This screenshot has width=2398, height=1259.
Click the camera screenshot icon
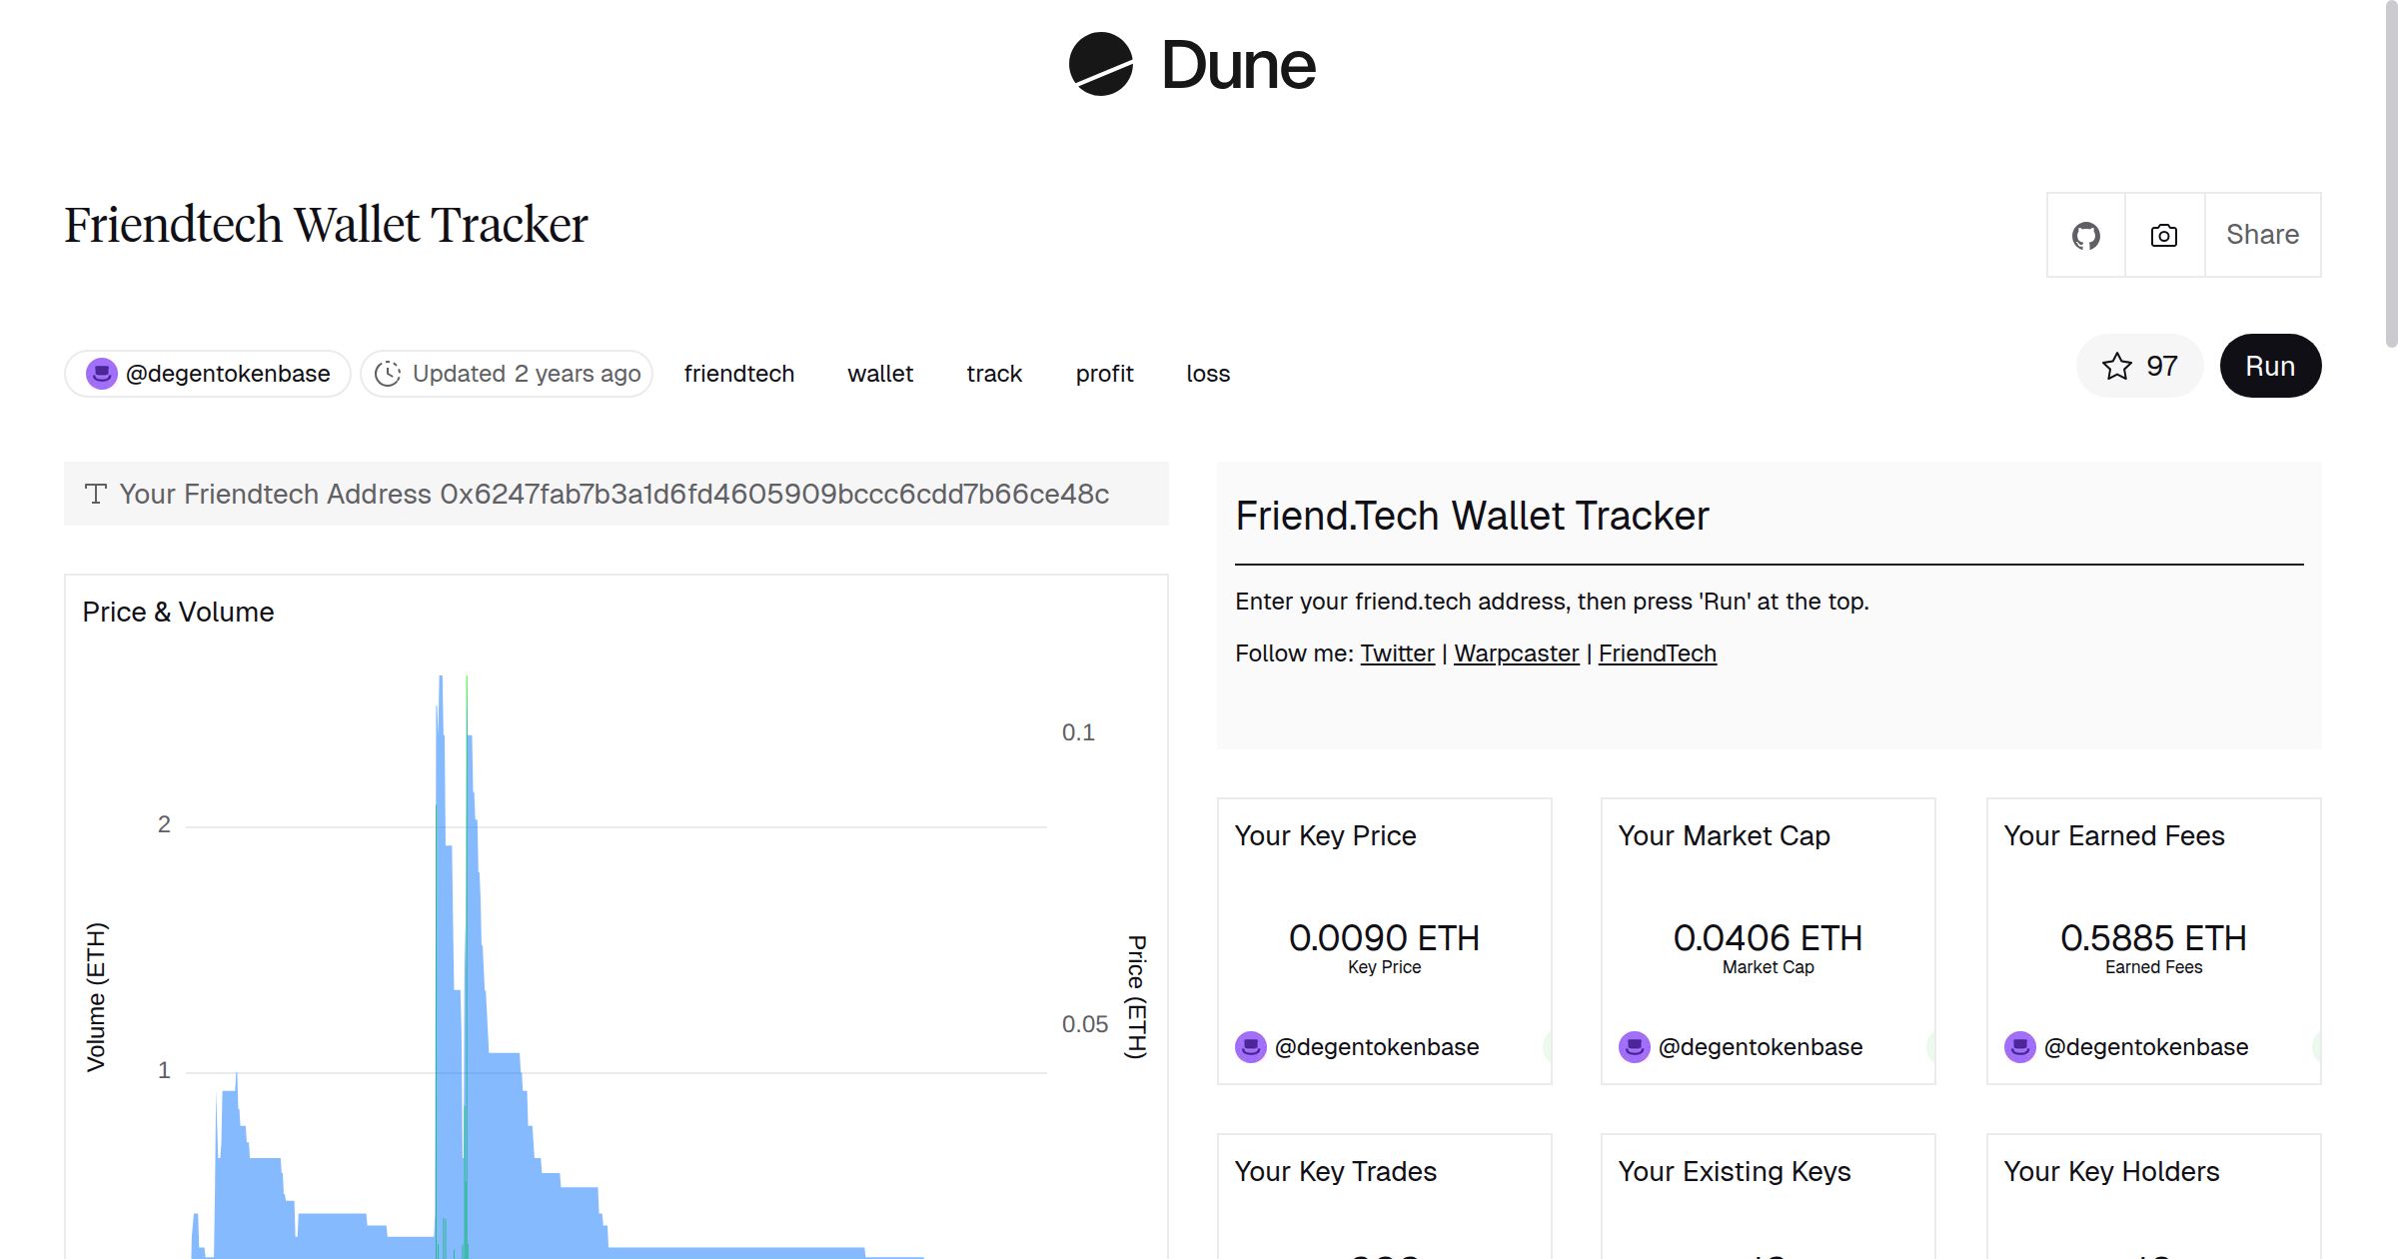pyautogui.click(x=2163, y=234)
